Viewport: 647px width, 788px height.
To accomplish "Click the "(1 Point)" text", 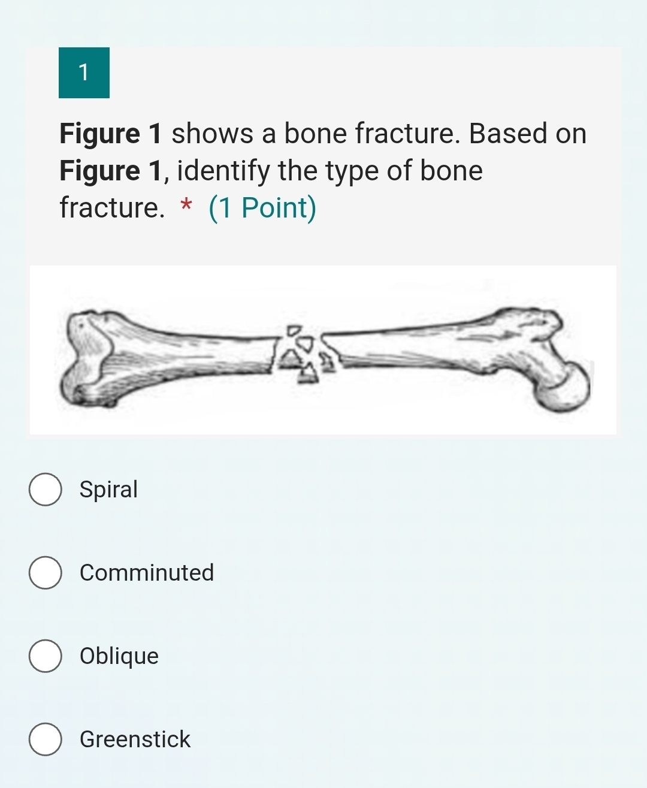I will point(262,208).
